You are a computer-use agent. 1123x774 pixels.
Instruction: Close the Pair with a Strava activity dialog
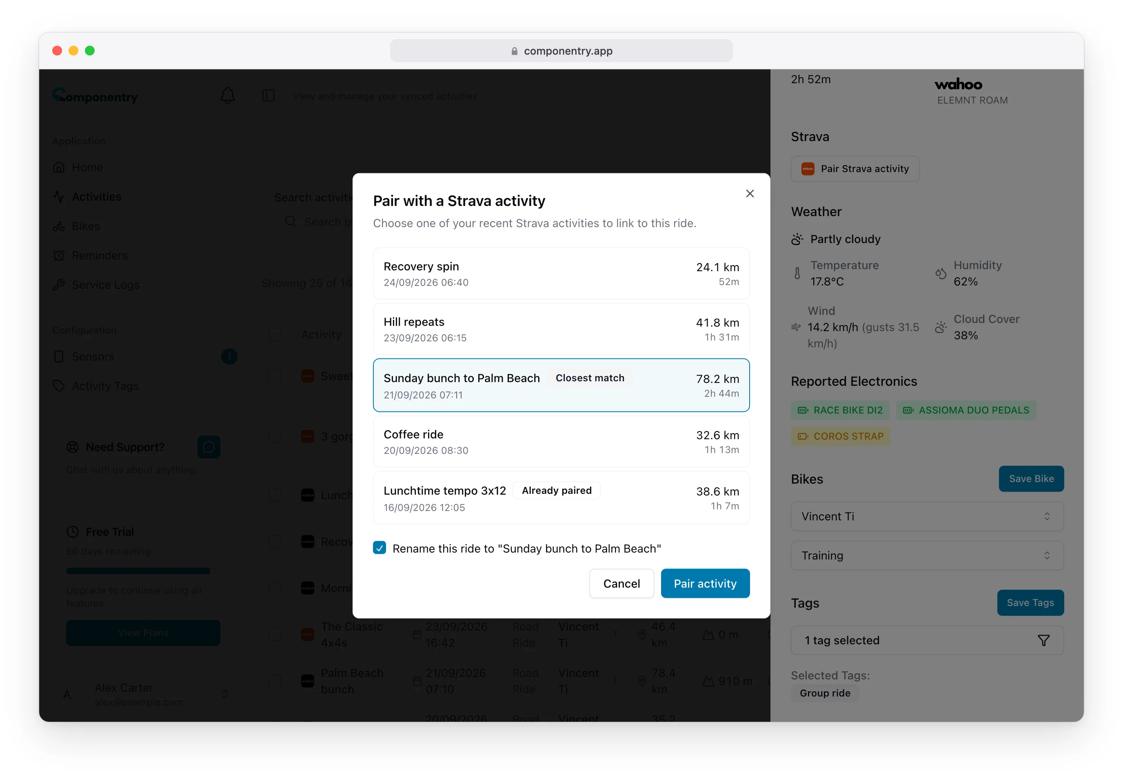[749, 193]
